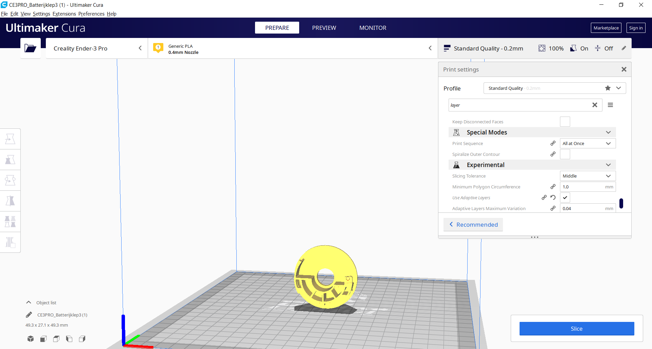This screenshot has width=652, height=349.
Task: Switch to top view cube icon
Action: (x=56, y=338)
